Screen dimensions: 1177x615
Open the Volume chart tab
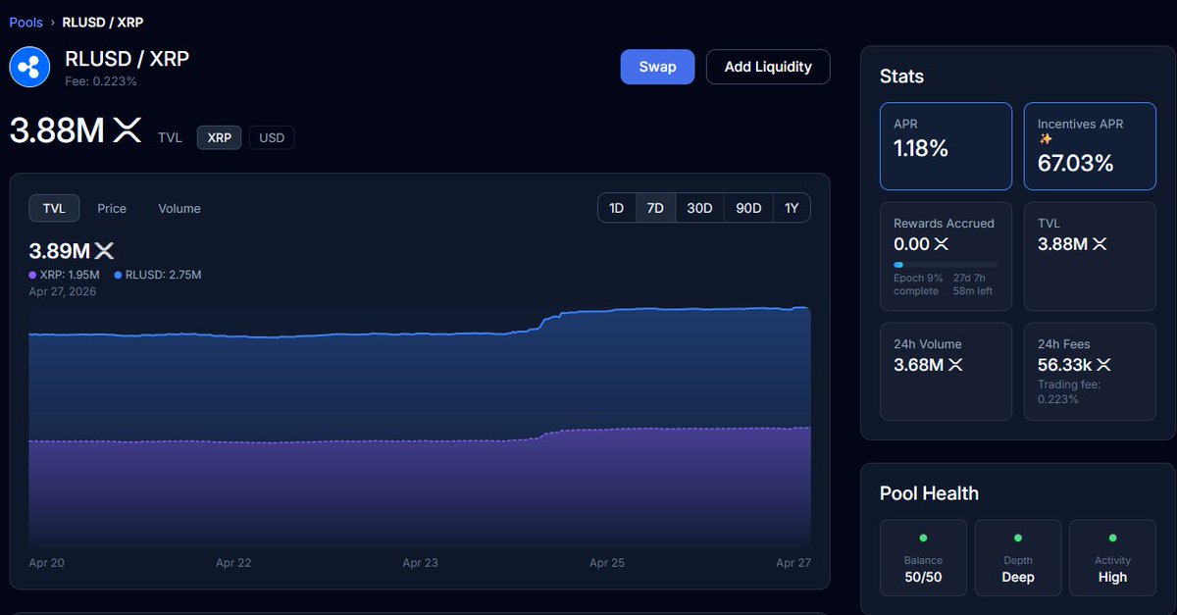(x=179, y=208)
